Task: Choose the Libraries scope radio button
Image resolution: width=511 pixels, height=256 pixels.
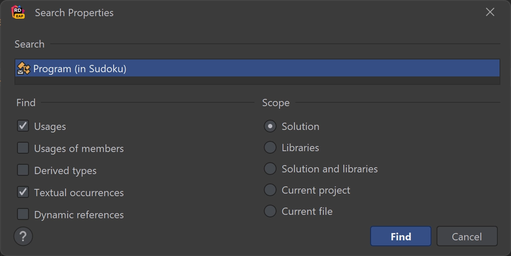Action: pyautogui.click(x=270, y=148)
